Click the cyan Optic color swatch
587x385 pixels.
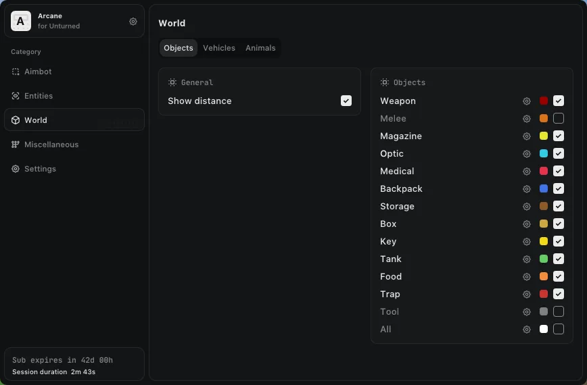[544, 154]
